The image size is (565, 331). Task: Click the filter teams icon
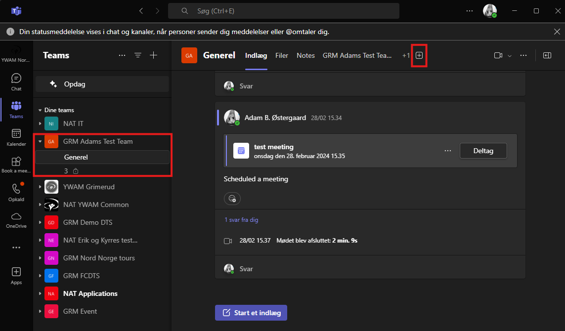coord(138,55)
